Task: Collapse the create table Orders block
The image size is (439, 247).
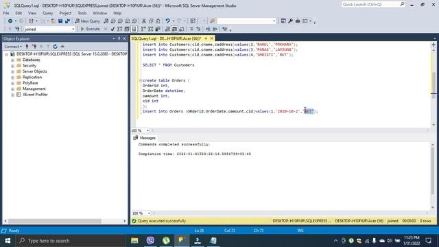Action: pos(140,80)
